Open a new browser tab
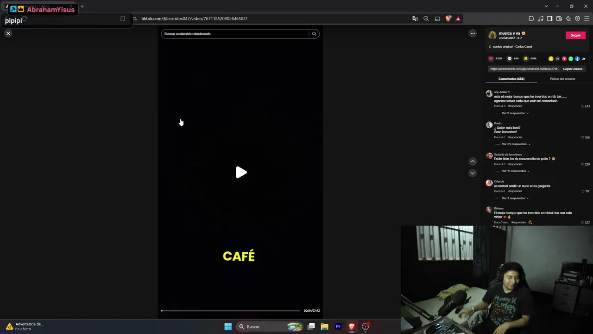This screenshot has height=334, width=593. click(x=82, y=6)
